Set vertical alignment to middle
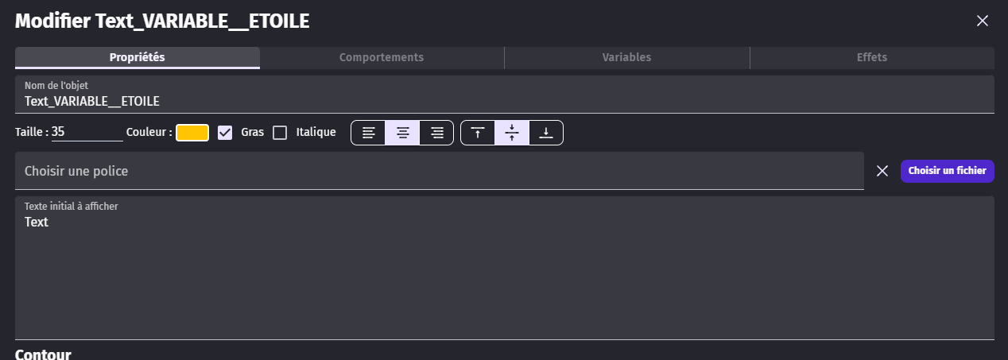Viewport: 1008px width, 360px height. [512, 133]
